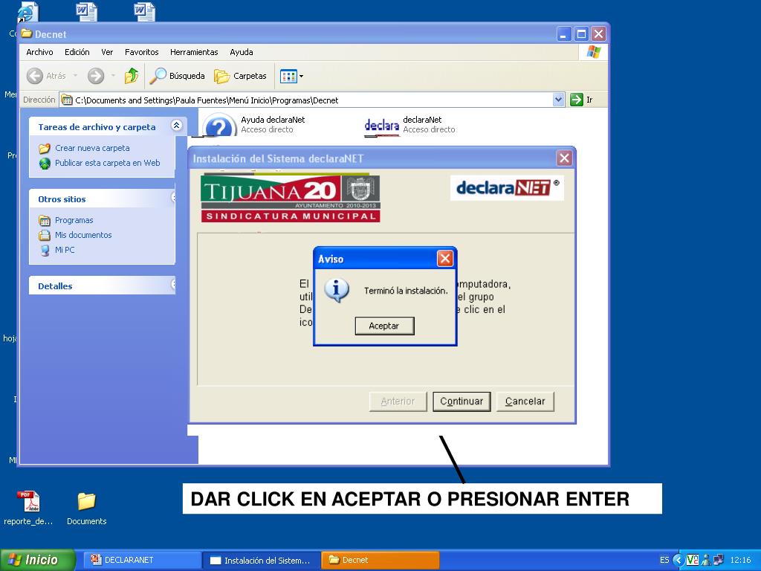Click the Crear nueva carpeta folder icon
Viewport: 761px width, 571px height.
pos(45,148)
